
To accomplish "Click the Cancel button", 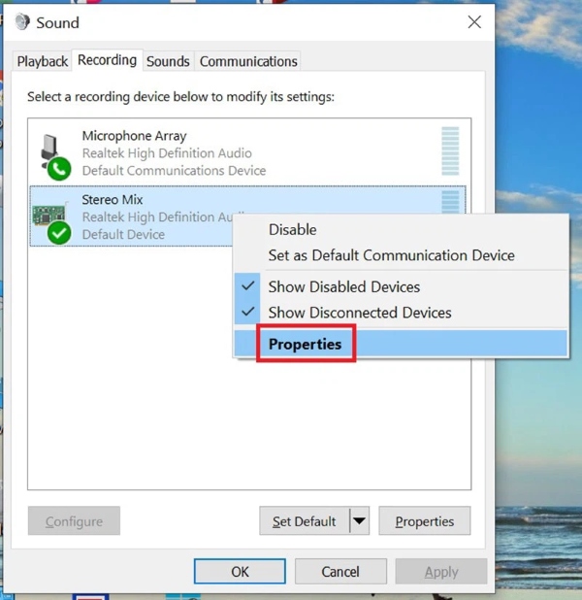I will 340,572.
